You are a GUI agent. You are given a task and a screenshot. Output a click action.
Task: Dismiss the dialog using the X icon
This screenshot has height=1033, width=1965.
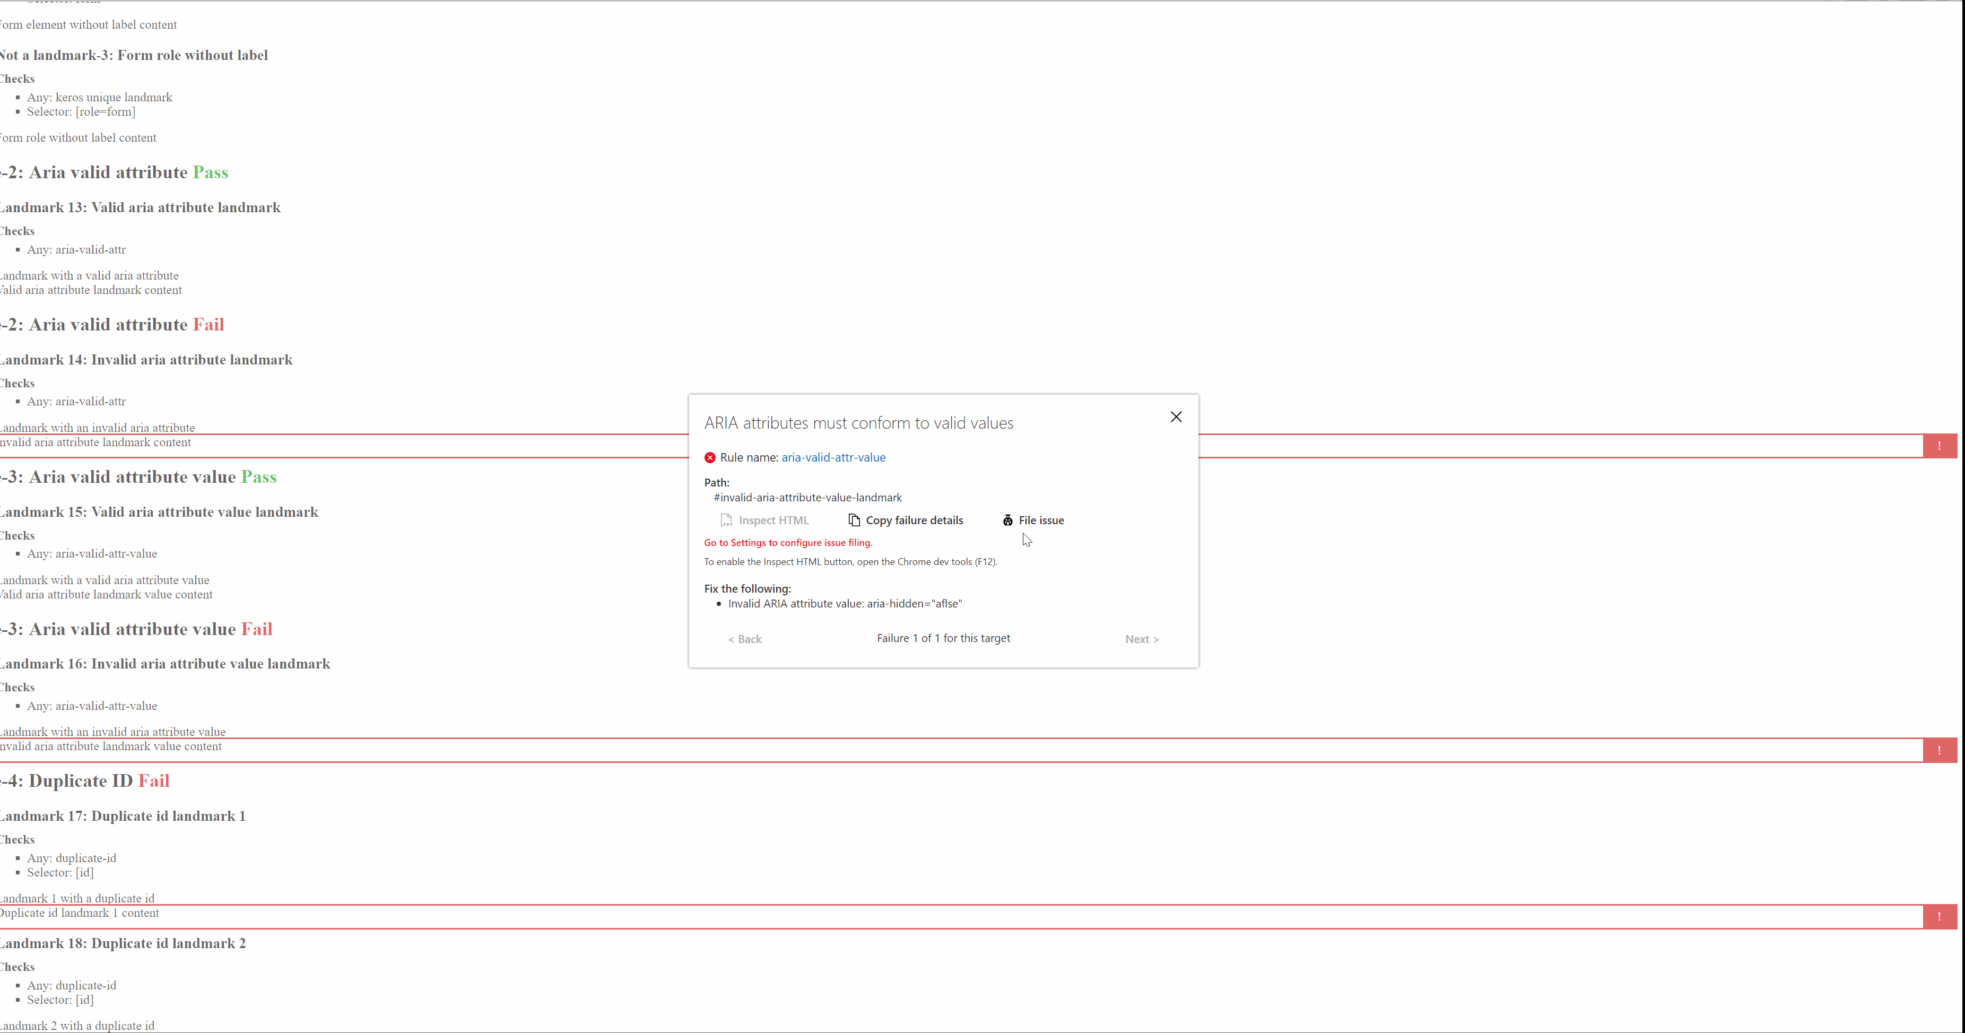(x=1176, y=416)
